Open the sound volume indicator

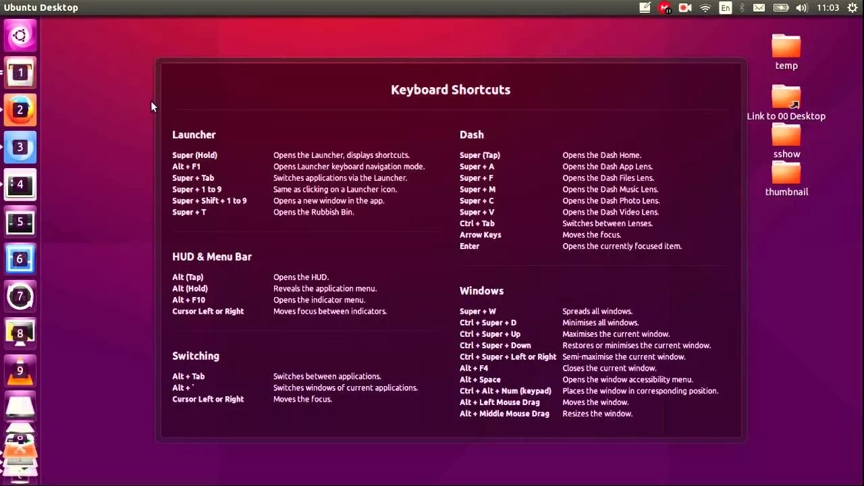pos(802,7)
